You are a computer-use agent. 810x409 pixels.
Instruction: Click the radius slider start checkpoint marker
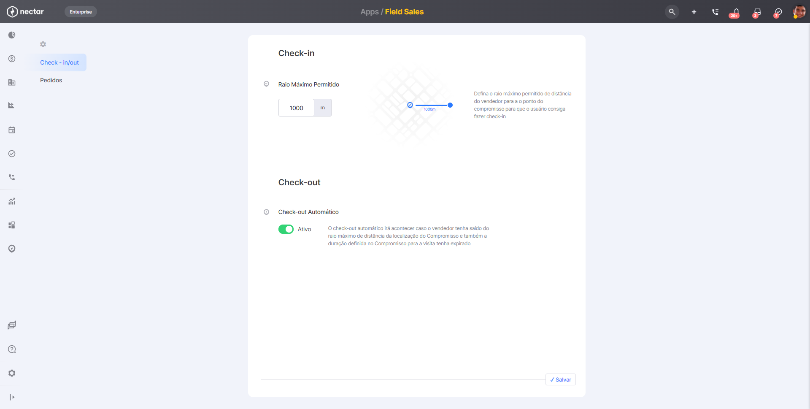[x=410, y=105]
